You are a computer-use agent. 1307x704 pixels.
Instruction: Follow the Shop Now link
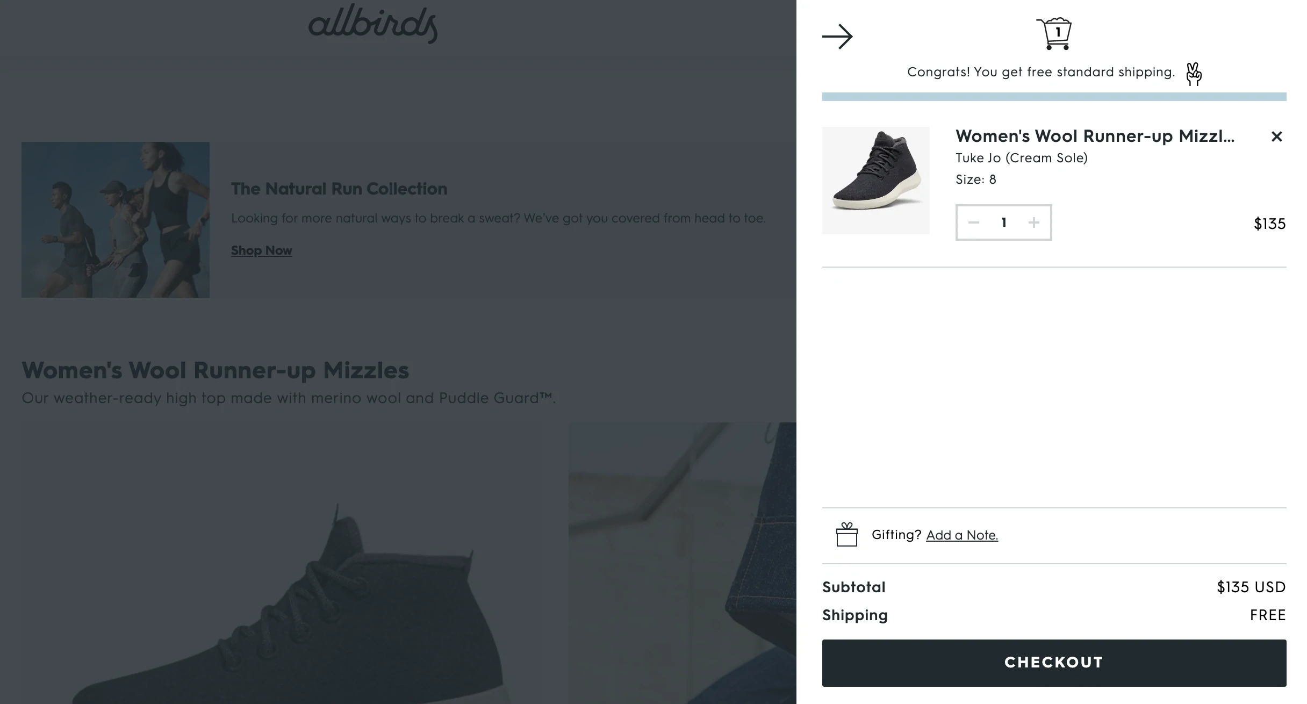(262, 250)
